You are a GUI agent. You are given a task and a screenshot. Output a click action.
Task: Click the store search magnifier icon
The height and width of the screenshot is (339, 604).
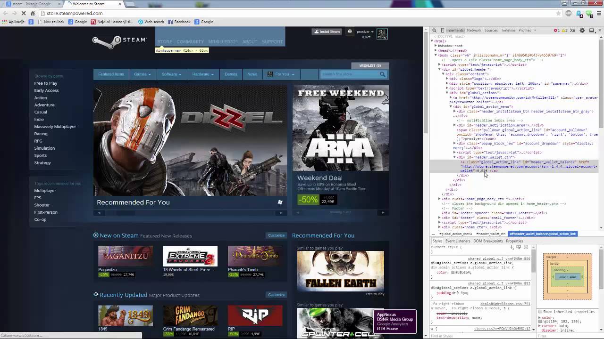pyautogui.click(x=383, y=74)
